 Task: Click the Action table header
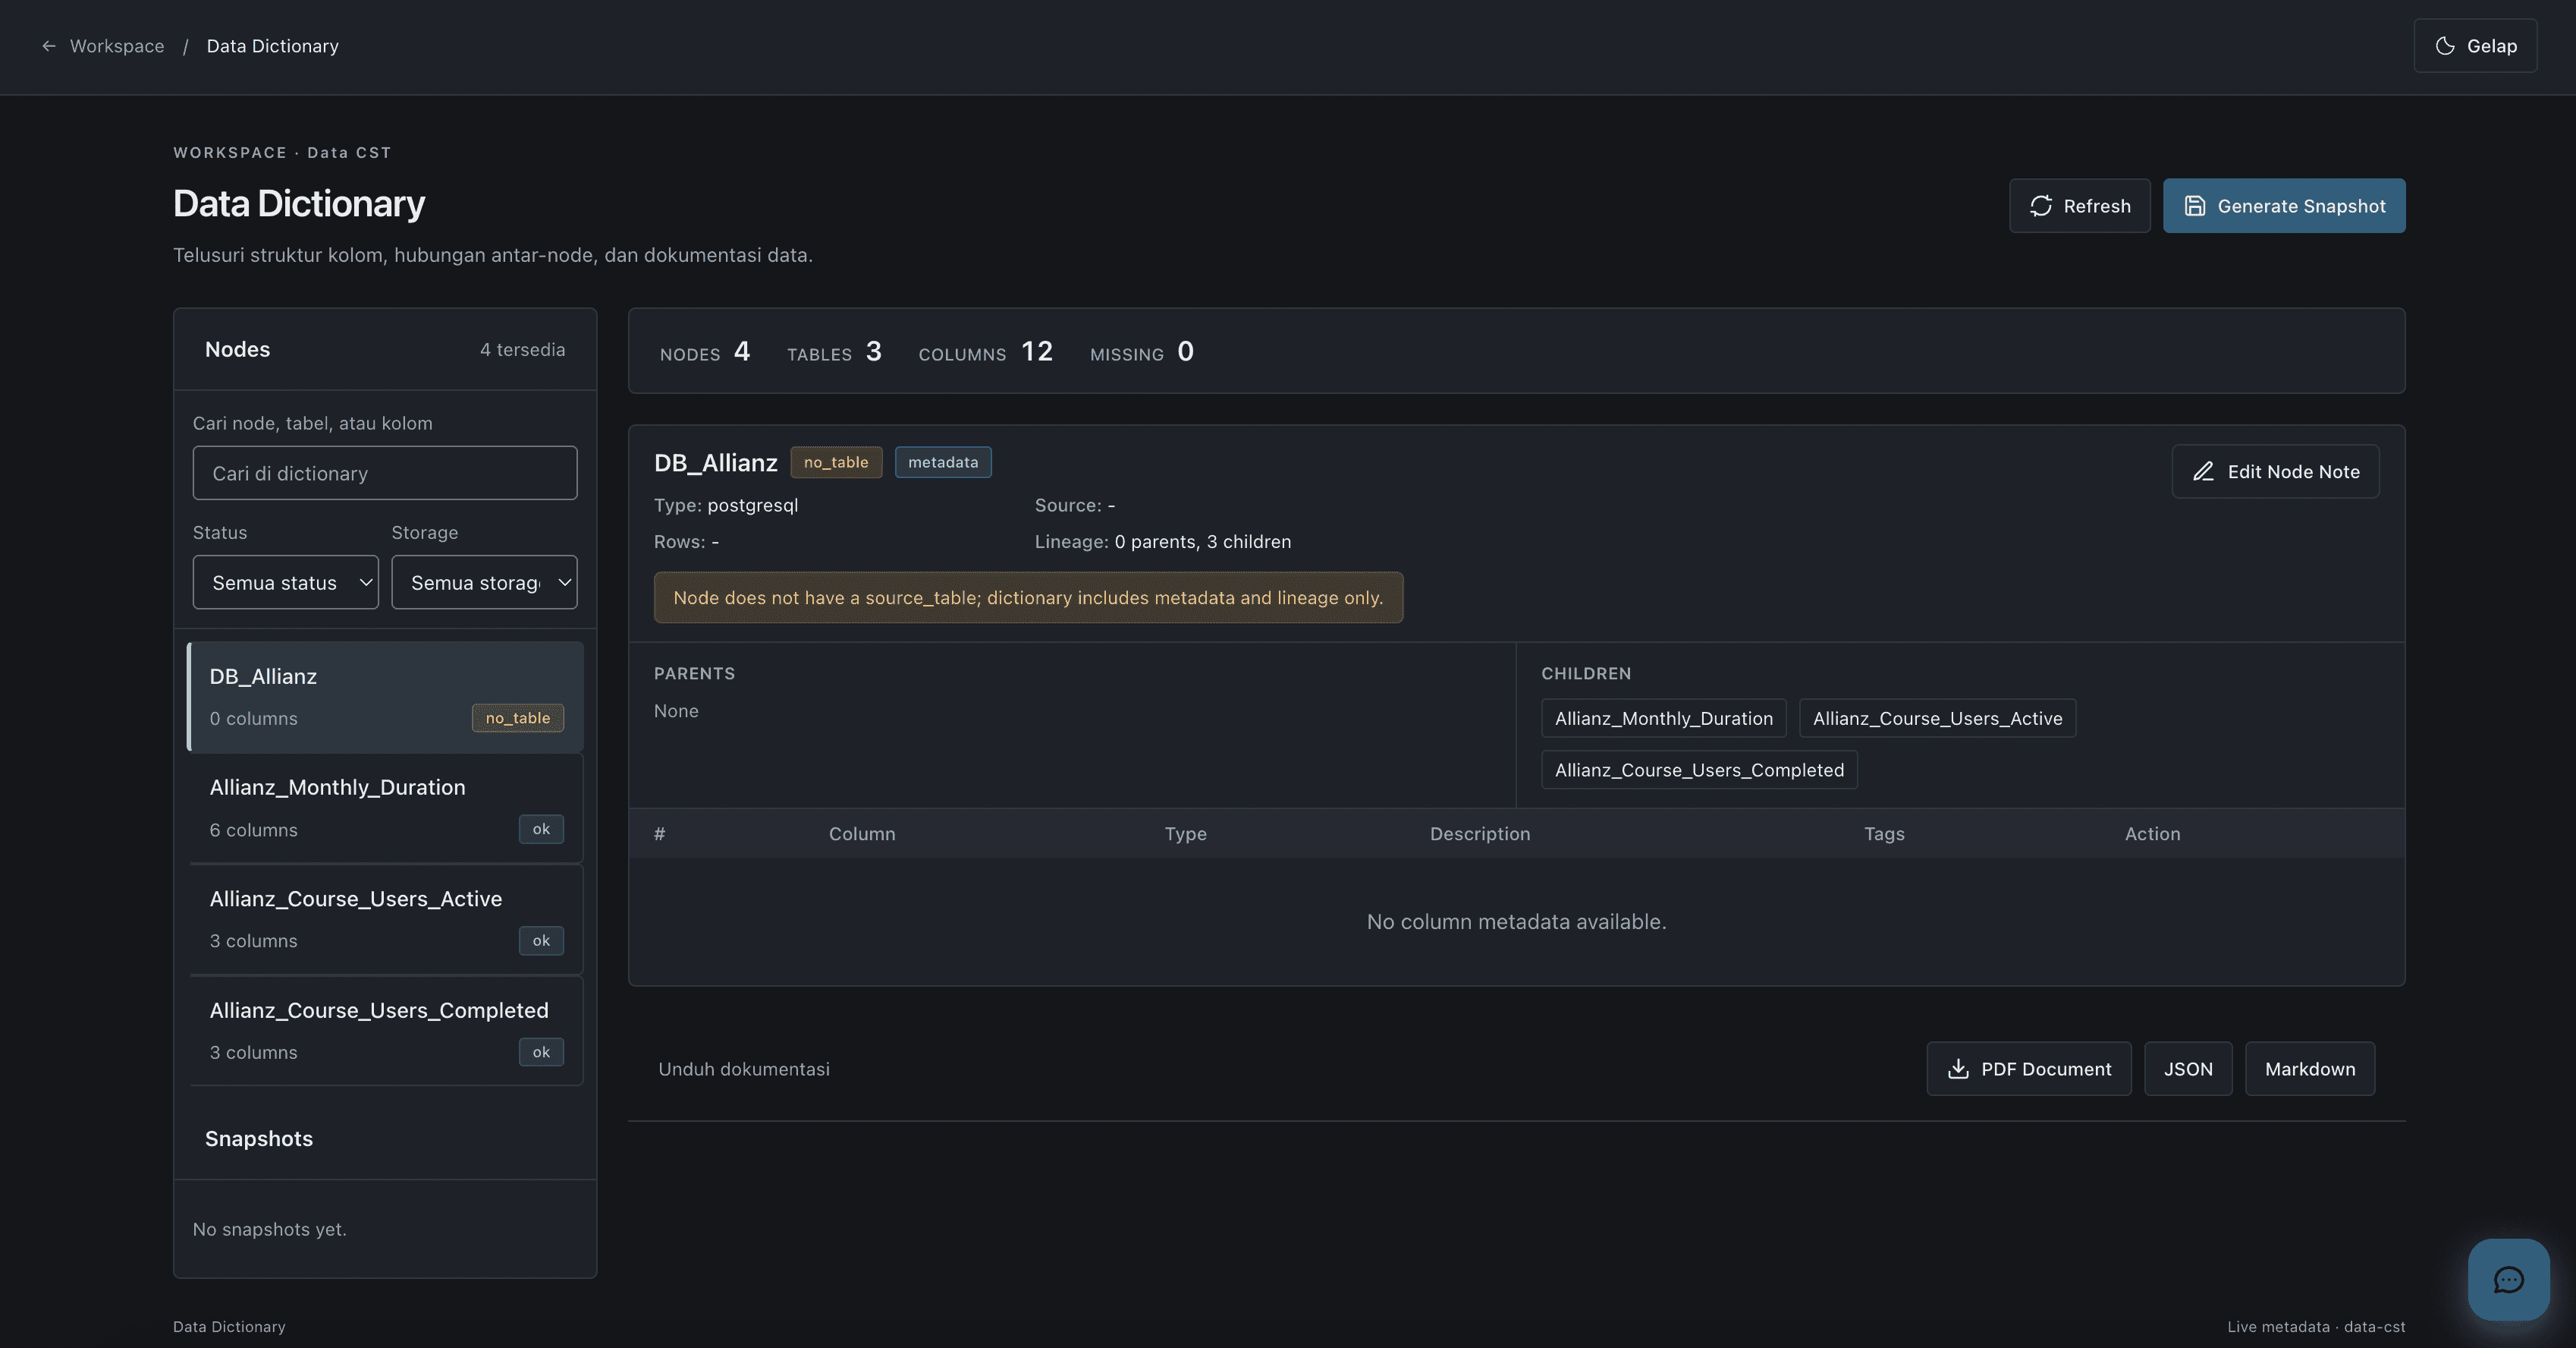click(2152, 833)
